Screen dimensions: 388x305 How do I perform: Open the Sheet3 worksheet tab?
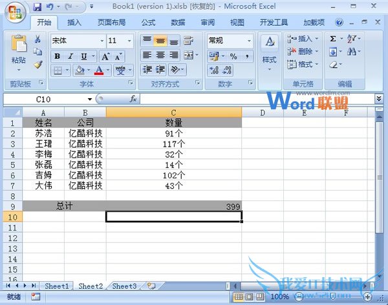124,286
